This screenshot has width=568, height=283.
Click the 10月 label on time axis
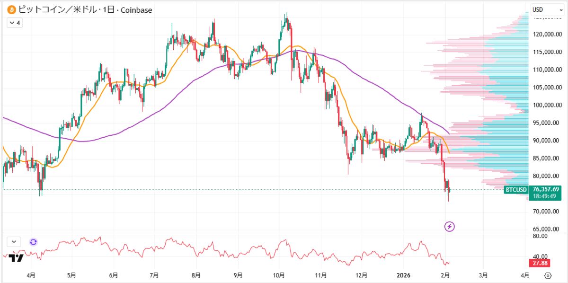[x=279, y=275]
